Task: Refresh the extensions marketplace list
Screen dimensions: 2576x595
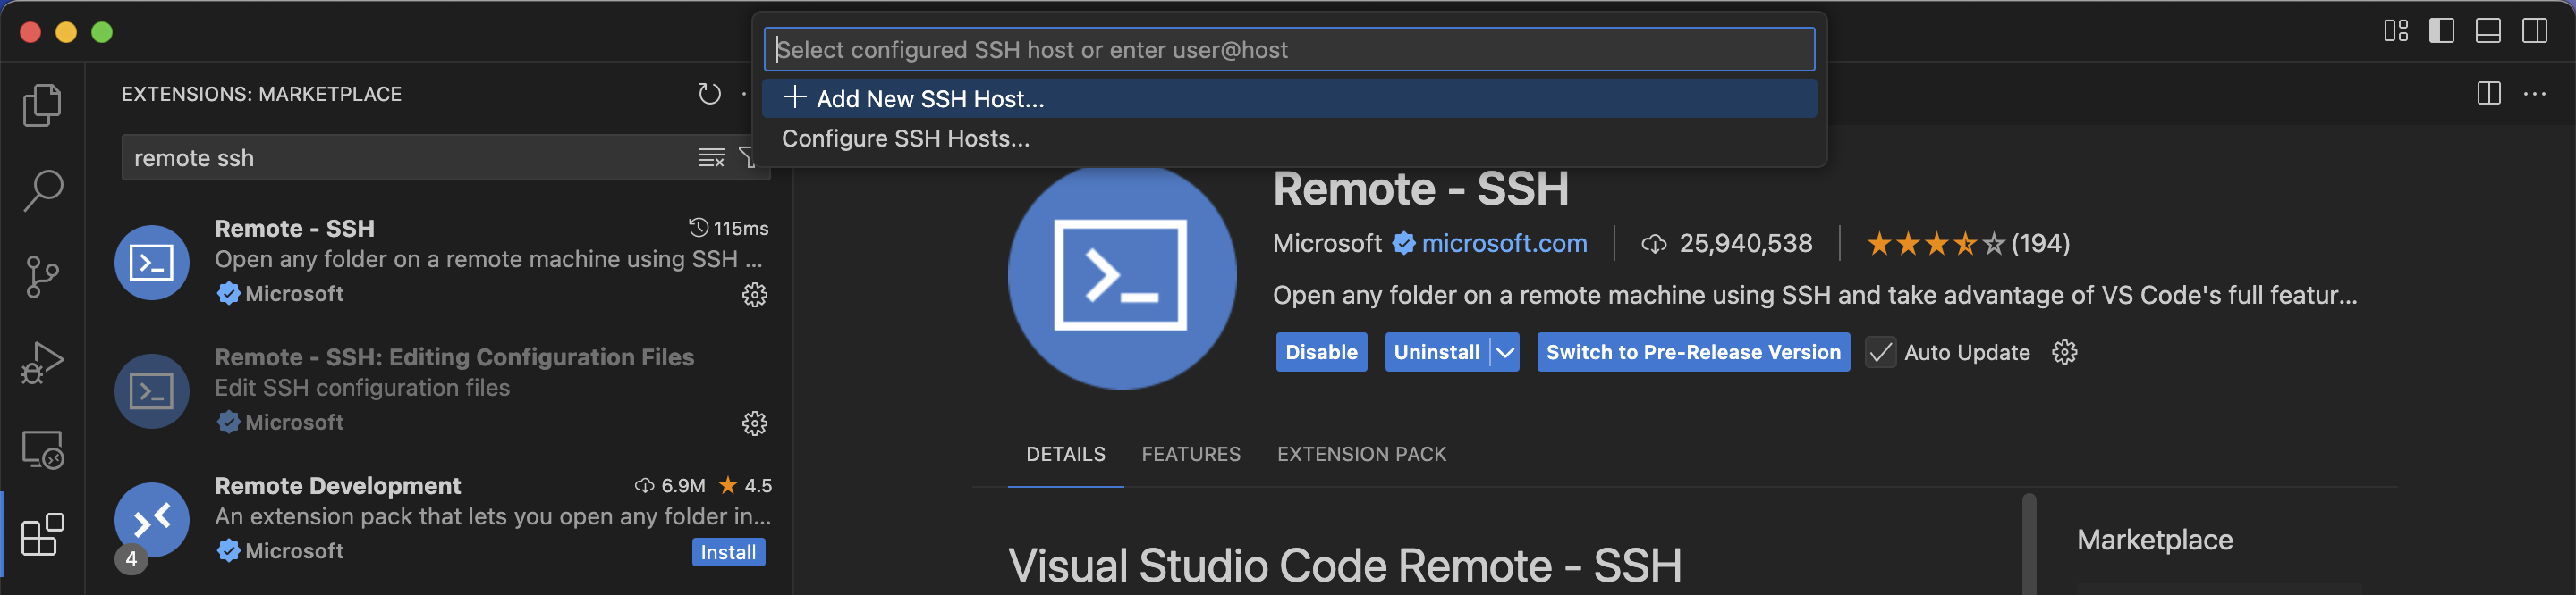Action: coord(709,94)
